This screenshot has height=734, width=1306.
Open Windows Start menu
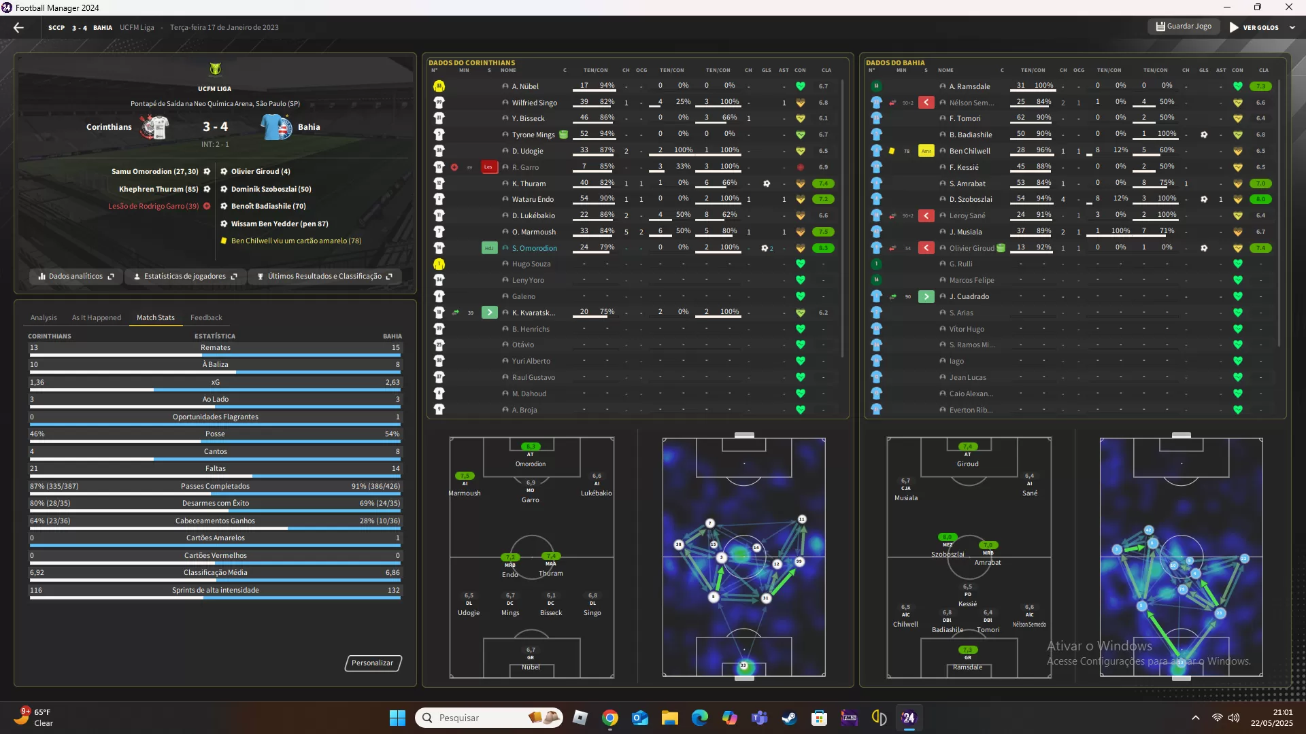click(x=397, y=718)
